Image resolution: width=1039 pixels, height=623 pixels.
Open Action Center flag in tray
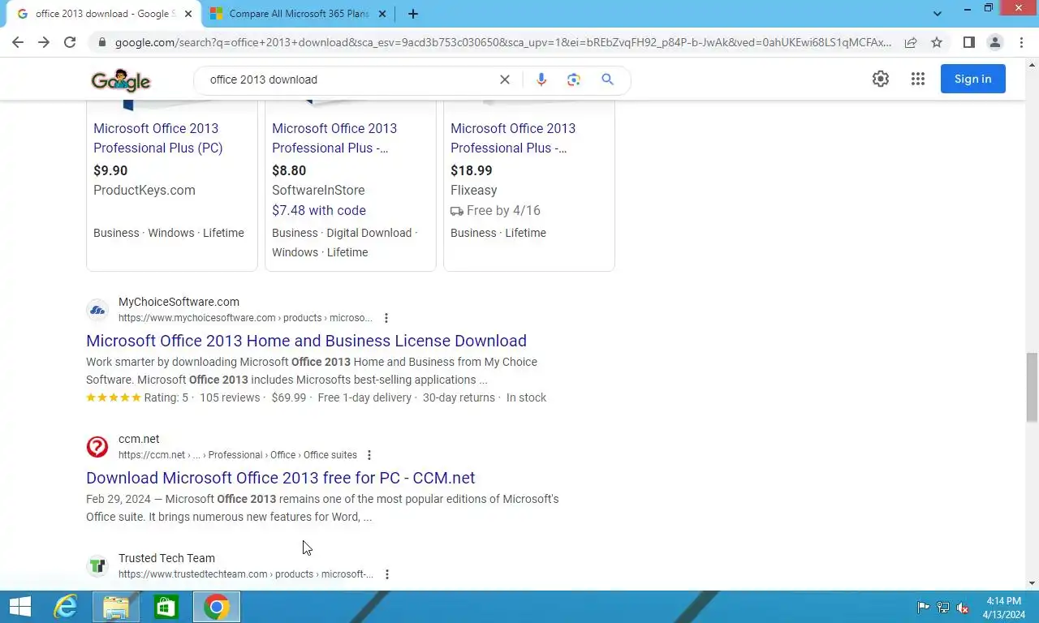(923, 608)
